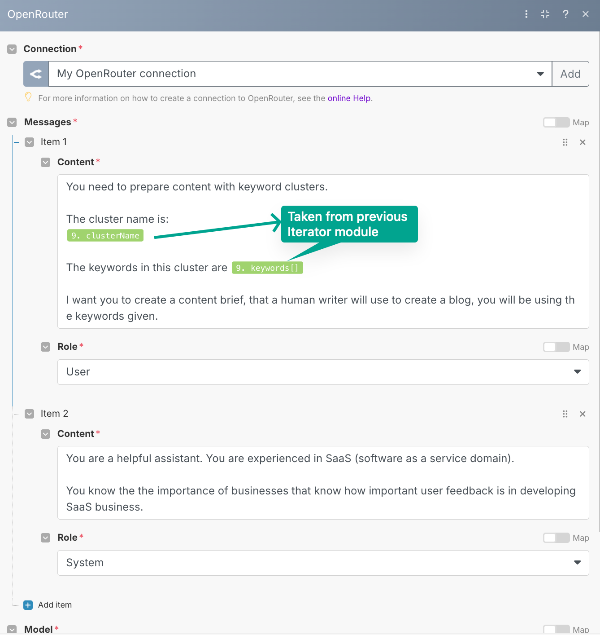Open the Role dropdown showing User
This screenshot has width=600, height=635.
click(x=323, y=372)
